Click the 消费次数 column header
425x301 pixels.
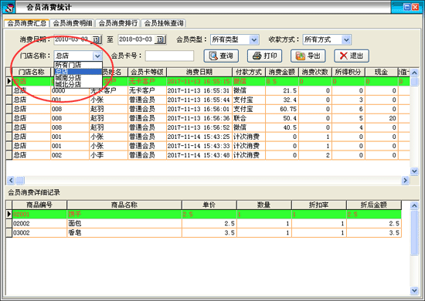click(x=315, y=72)
